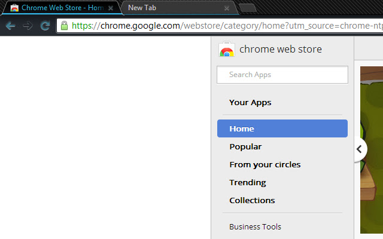Click the browser back arrow
Viewport: 383px width, 239px height.
pyautogui.click(x=10, y=26)
